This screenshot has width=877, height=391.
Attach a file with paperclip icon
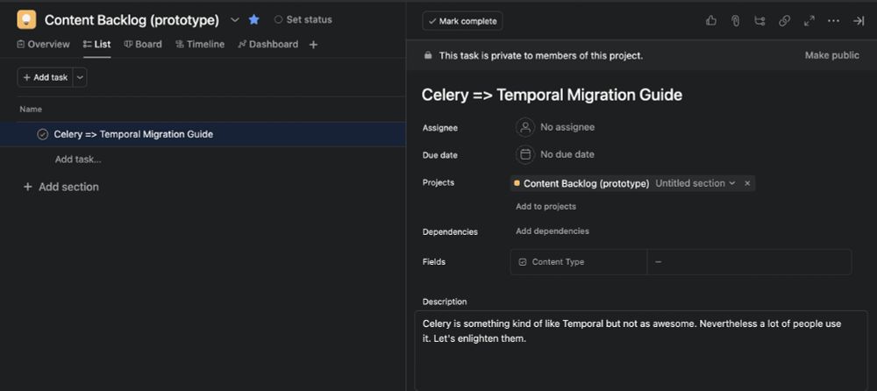[x=736, y=21]
